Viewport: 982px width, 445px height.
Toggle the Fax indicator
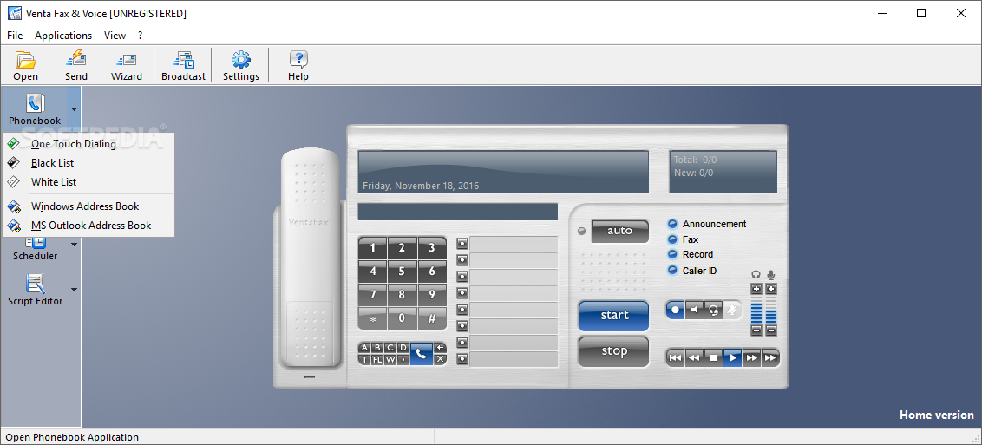coord(672,239)
